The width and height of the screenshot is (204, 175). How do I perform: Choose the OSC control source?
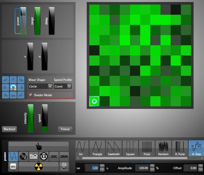point(54,157)
